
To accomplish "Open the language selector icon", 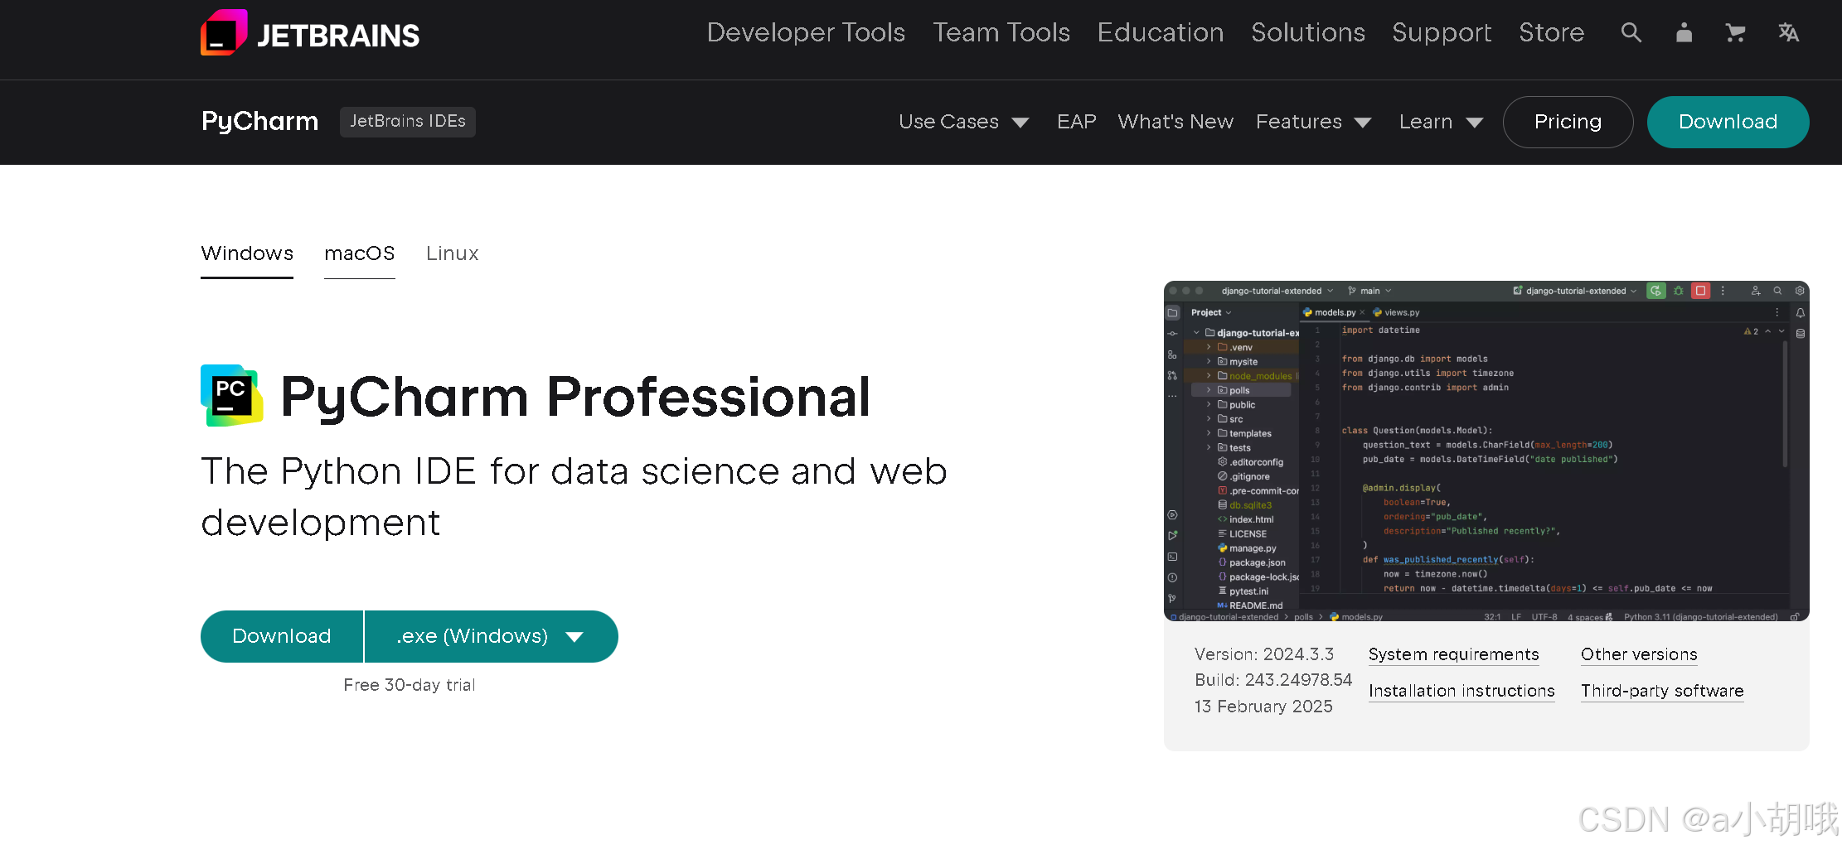I will pos(1788,32).
